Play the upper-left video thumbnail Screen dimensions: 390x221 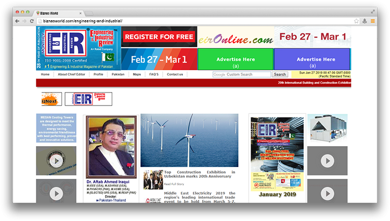click(56, 160)
